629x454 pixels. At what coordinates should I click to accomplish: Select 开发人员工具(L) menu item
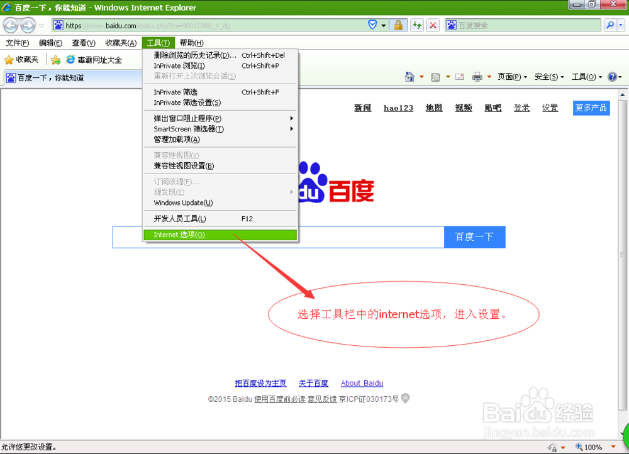220,219
